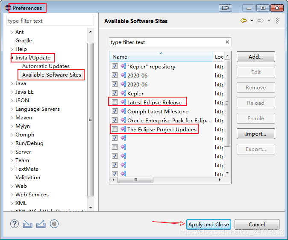Click the Import... button
This screenshot has height=240, width=288.
pos(256,134)
